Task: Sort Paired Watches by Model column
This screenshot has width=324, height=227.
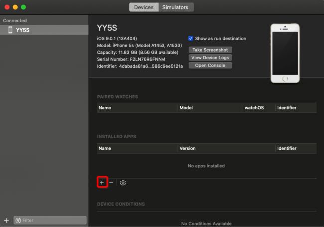Action: (210, 108)
